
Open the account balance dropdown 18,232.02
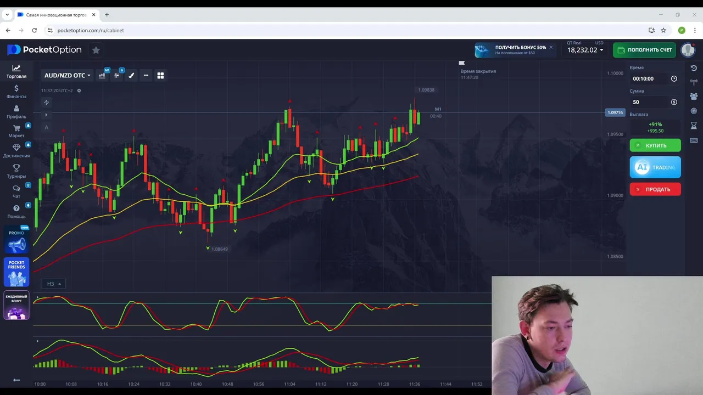click(585, 50)
